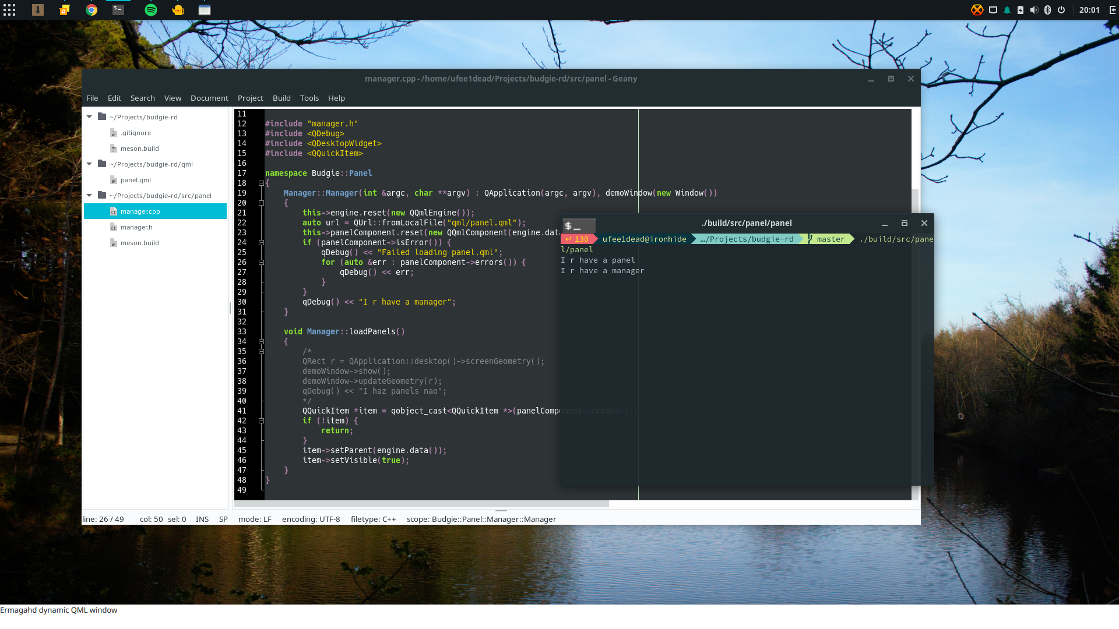Open the power menu icon

coord(1061,10)
